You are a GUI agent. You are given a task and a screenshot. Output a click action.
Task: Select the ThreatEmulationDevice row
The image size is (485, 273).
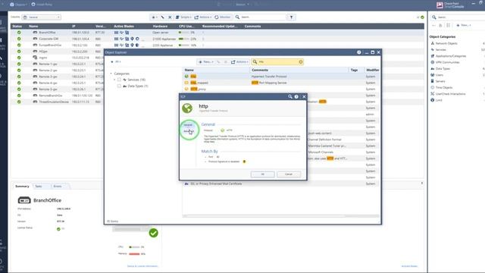pos(58,102)
